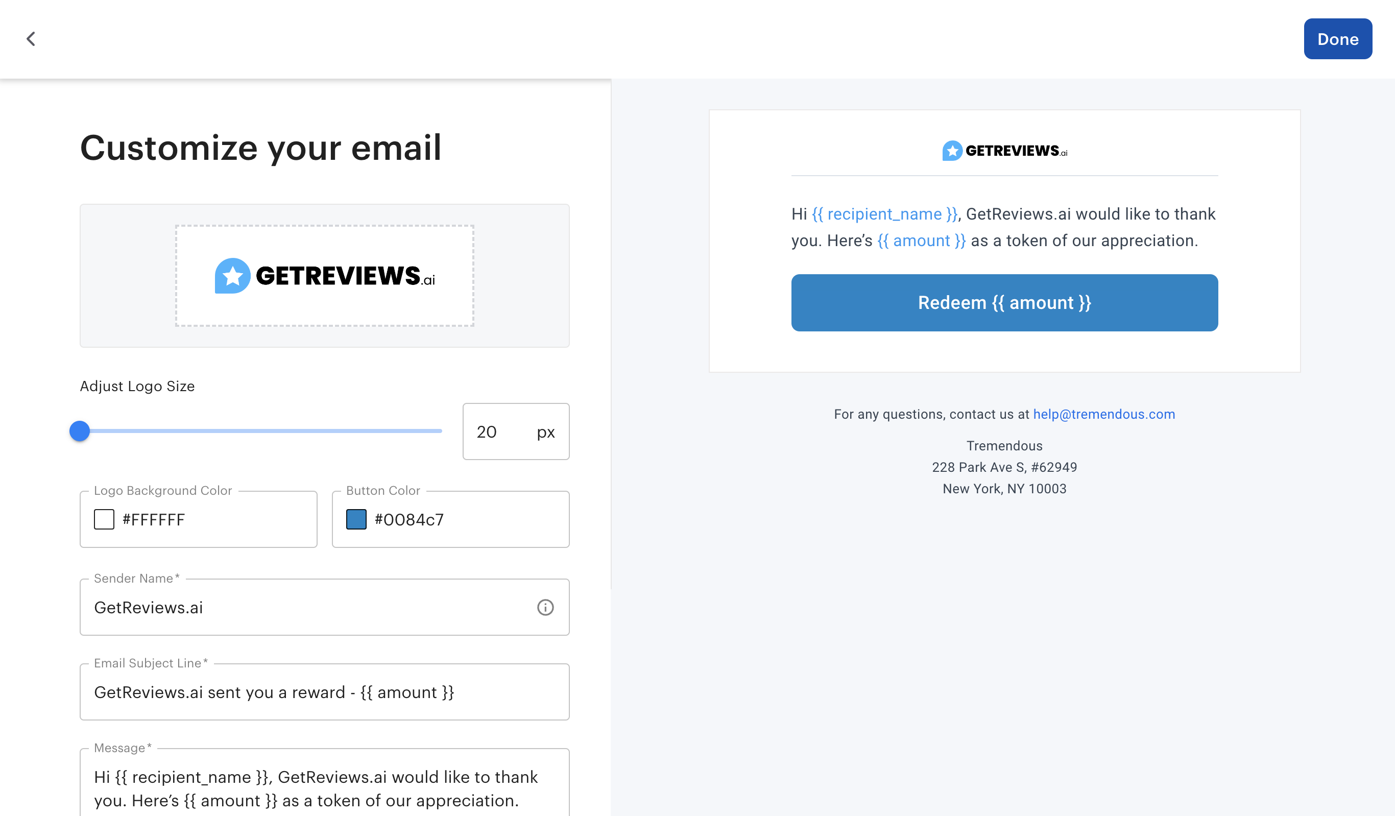Change the #0084c7 hex code text

pos(408,519)
